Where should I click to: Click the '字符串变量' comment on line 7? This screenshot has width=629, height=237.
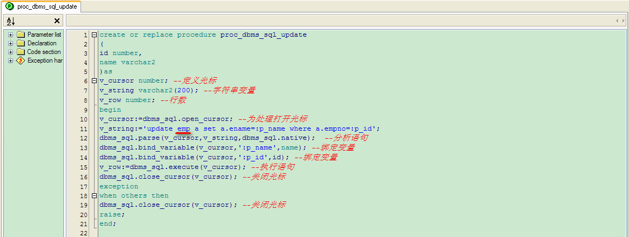(x=235, y=90)
